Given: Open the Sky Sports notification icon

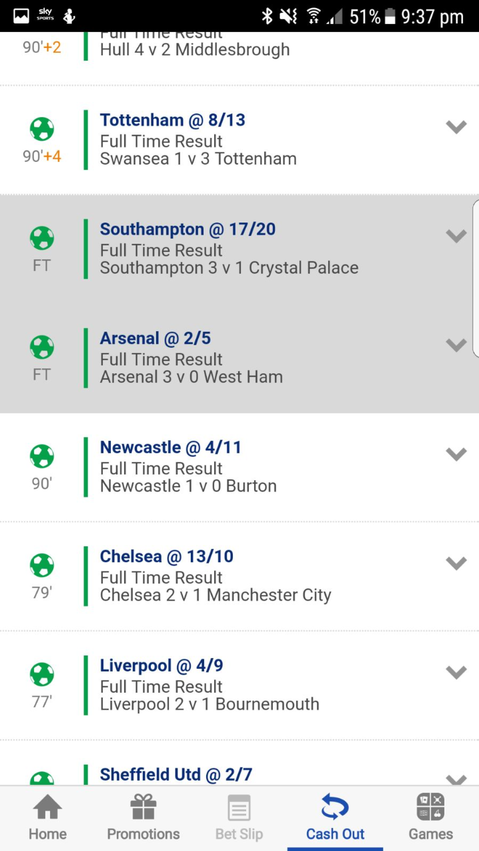Looking at the screenshot, I should click(x=45, y=15).
